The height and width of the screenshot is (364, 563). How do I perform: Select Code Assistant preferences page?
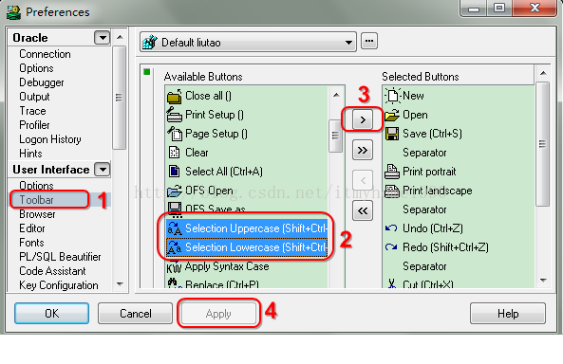(x=52, y=271)
